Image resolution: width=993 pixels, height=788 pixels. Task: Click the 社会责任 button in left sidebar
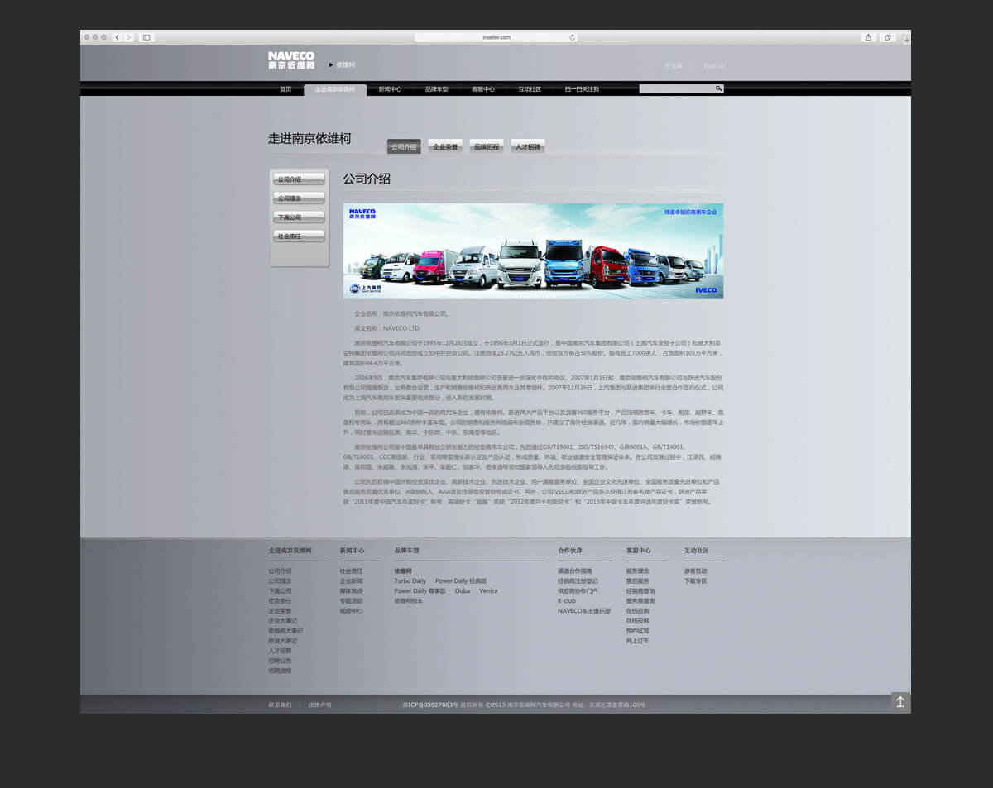(x=299, y=236)
